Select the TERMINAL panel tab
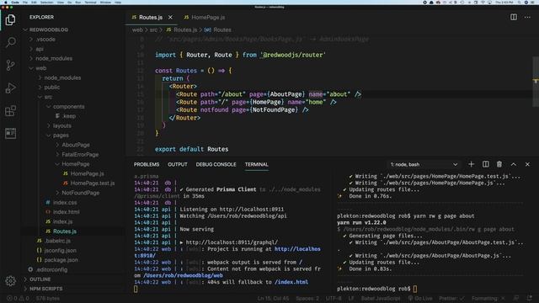The image size is (539, 303). pyautogui.click(x=256, y=165)
